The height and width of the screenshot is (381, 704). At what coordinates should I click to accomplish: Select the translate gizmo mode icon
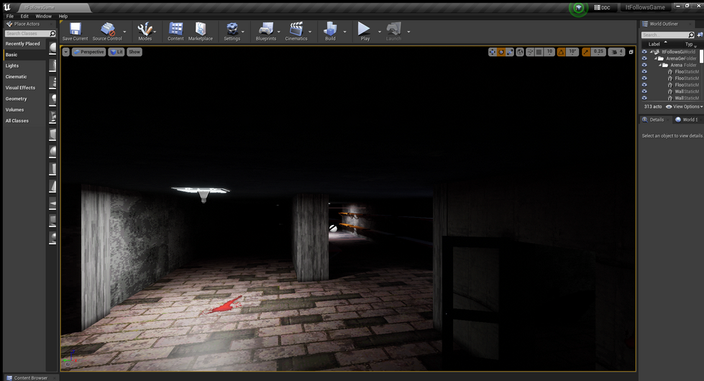[x=493, y=52]
